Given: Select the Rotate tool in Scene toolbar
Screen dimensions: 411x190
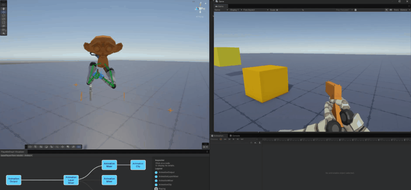Looking at the screenshot, I should coord(3,15).
